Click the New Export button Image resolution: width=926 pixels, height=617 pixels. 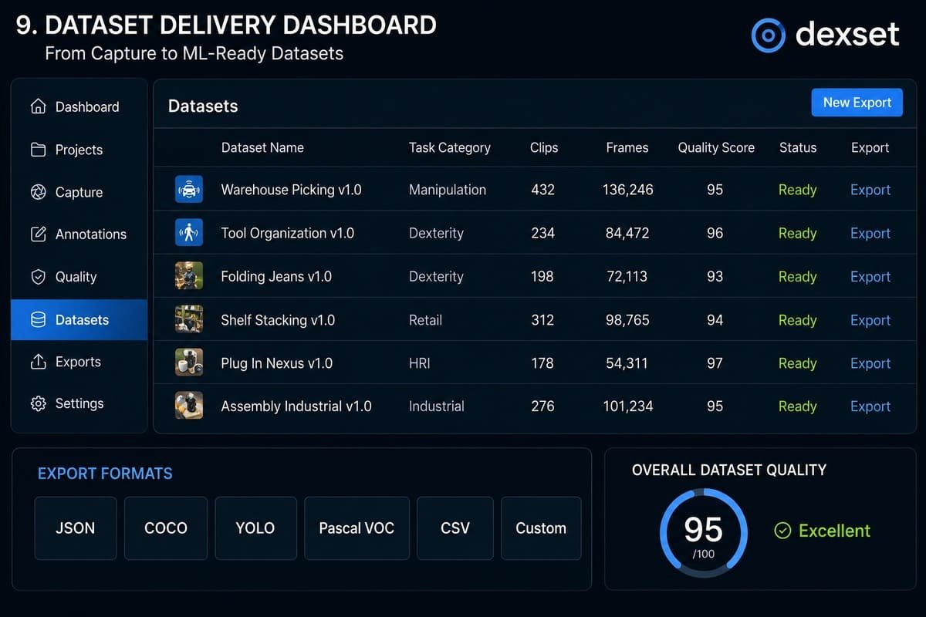point(857,103)
